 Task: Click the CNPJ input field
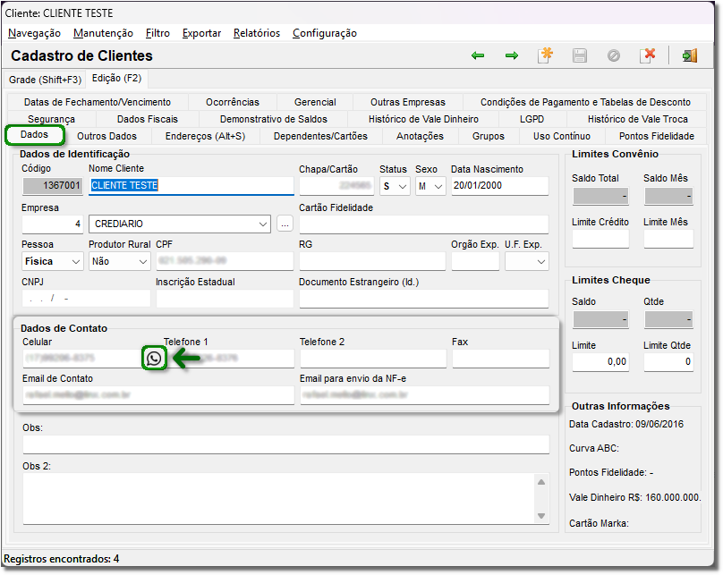(x=86, y=299)
